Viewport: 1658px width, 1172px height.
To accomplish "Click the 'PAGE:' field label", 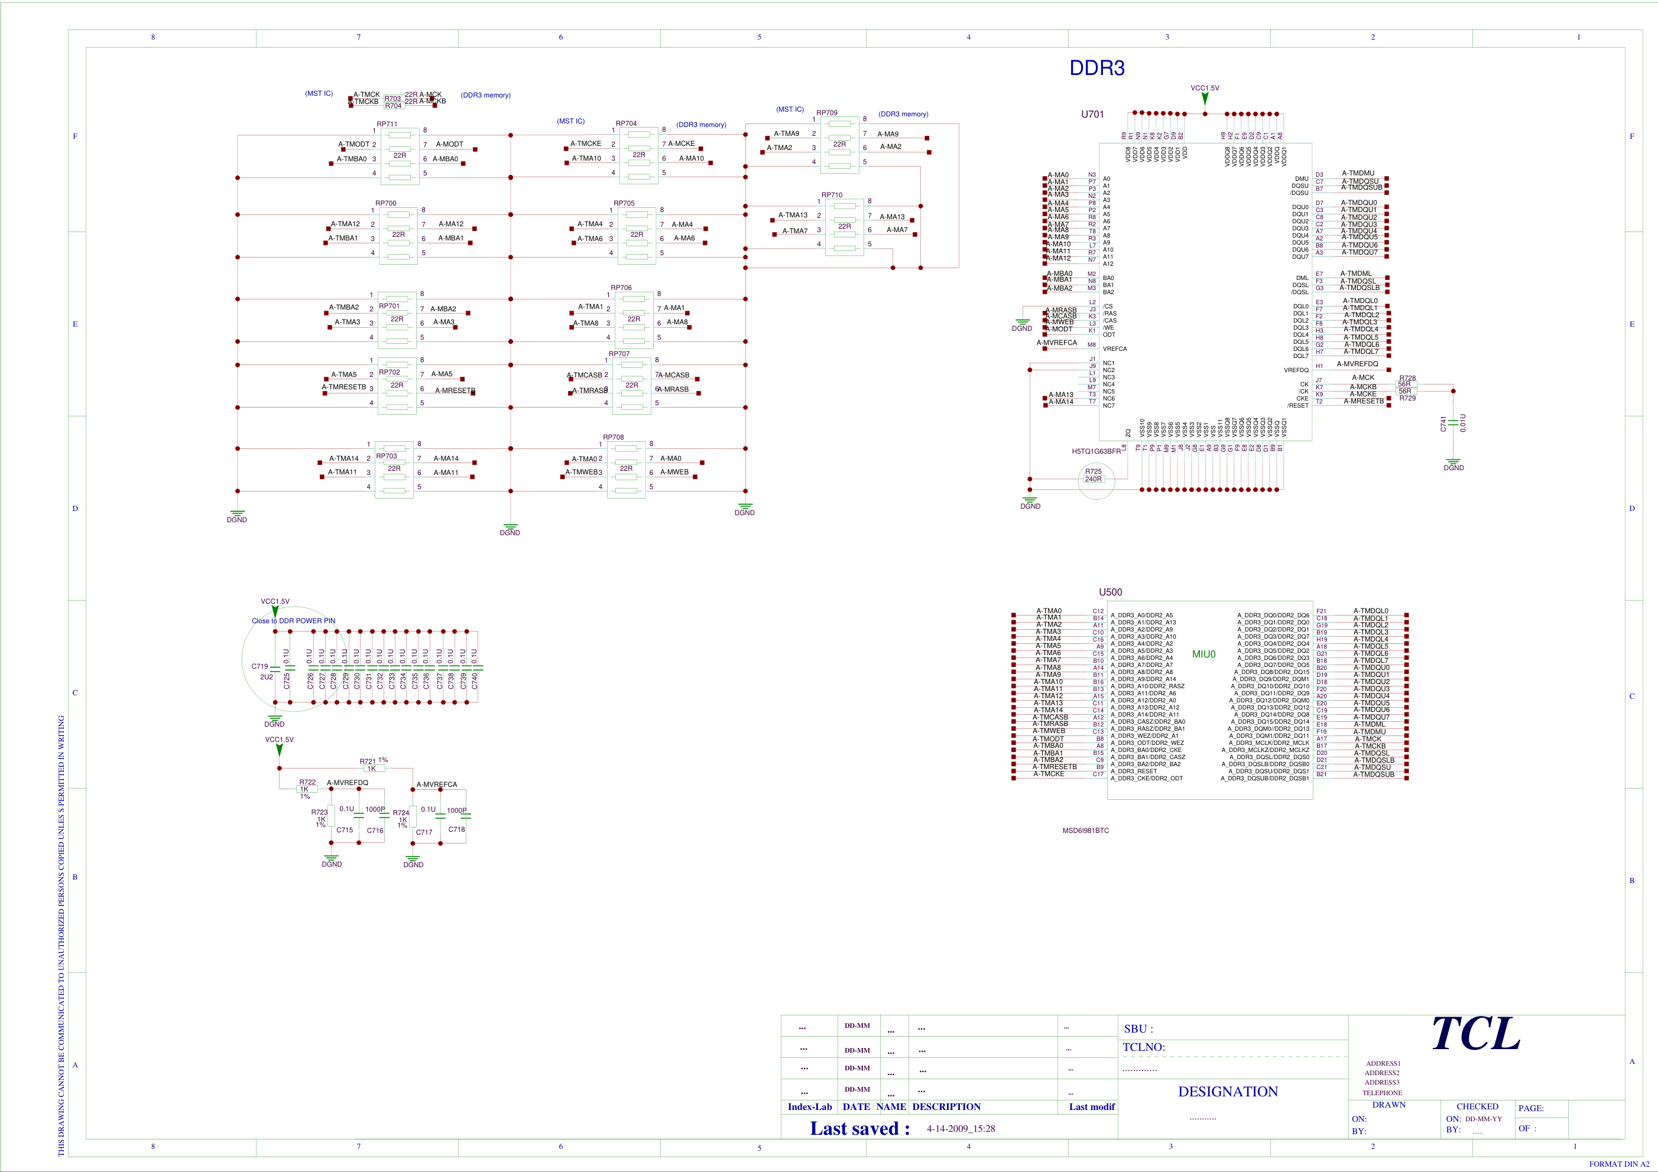I will point(1531,1108).
